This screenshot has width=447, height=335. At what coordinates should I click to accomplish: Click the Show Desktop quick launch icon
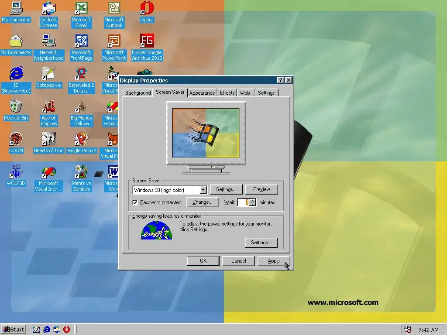(x=37, y=330)
